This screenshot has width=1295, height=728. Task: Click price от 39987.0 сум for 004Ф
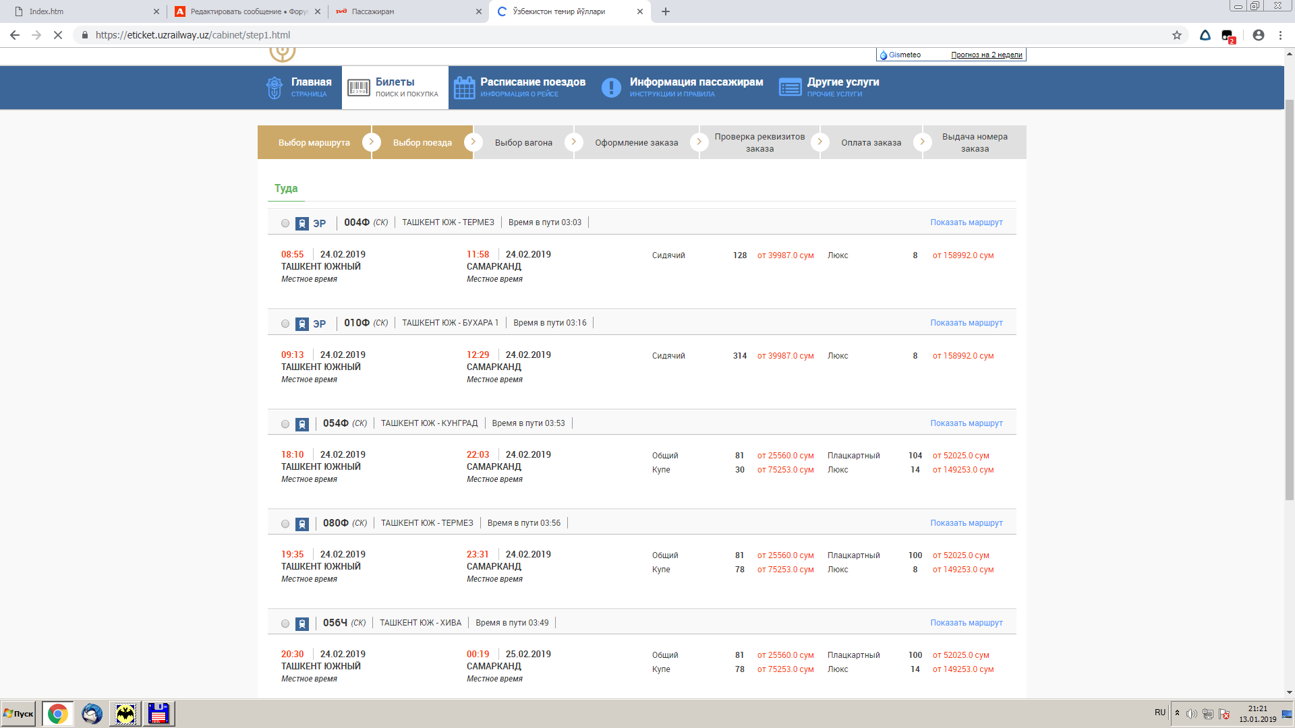coord(785,255)
